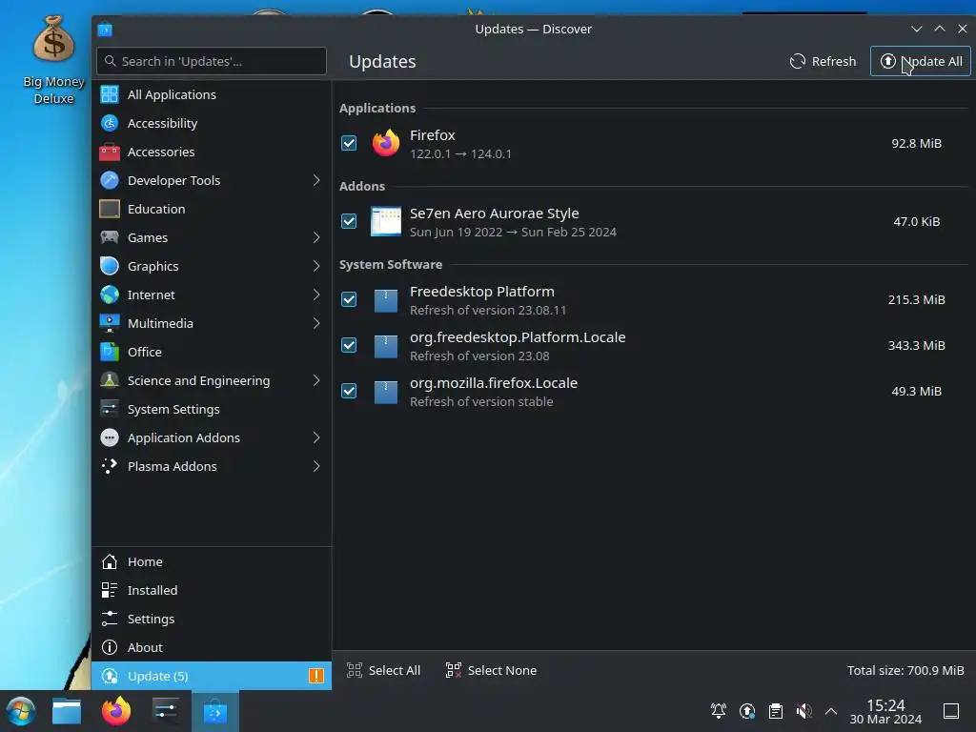Launch file manager from taskbar
This screenshot has height=732, width=976.
tap(67, 711)
